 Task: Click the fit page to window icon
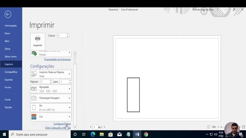[x=243, y=127]
